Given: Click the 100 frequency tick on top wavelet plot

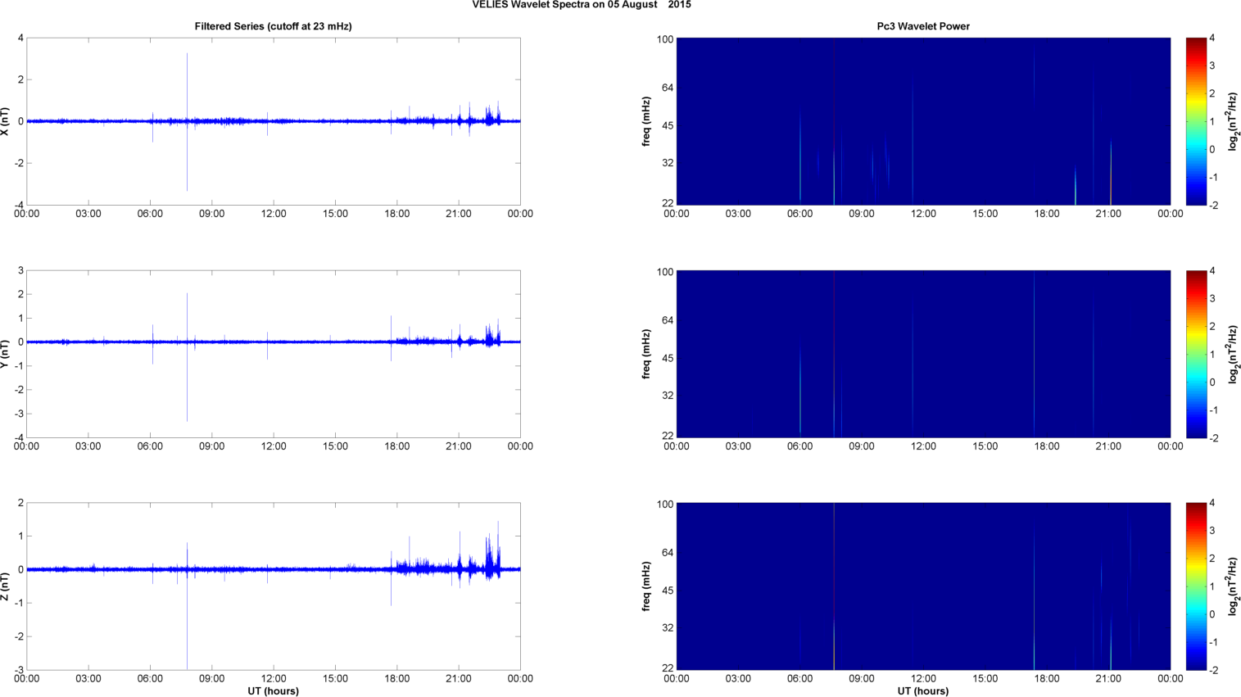Looking at the screenshot, I should pos(664,39).
